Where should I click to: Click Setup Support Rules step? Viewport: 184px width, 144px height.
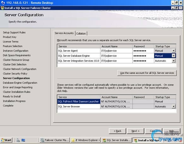coord(14,32)
